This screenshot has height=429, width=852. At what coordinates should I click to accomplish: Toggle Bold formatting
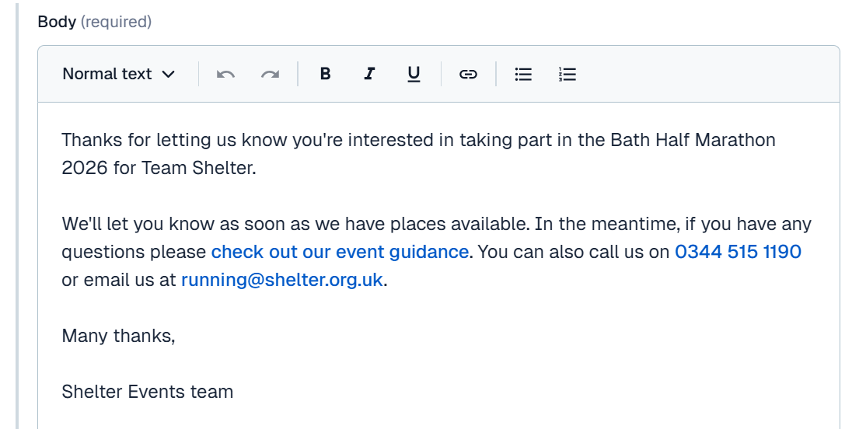pyautogui.click(x=326, y=74)
